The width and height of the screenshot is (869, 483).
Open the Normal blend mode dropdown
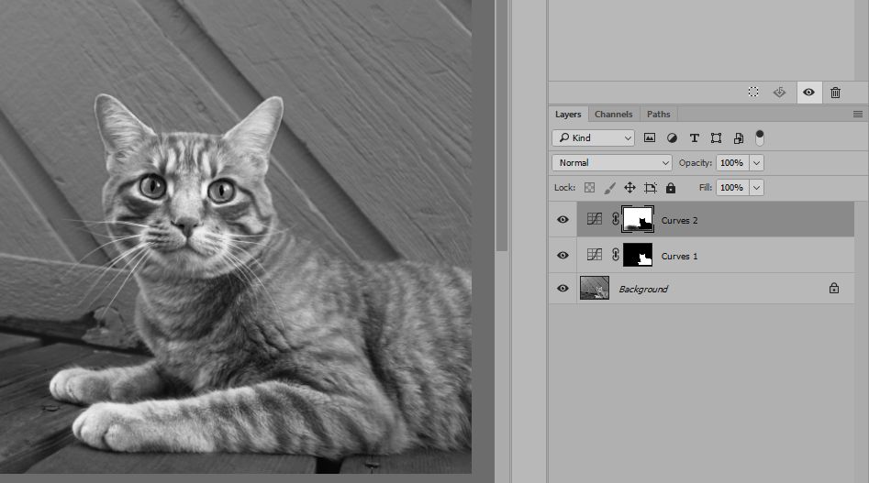[612, 162]
